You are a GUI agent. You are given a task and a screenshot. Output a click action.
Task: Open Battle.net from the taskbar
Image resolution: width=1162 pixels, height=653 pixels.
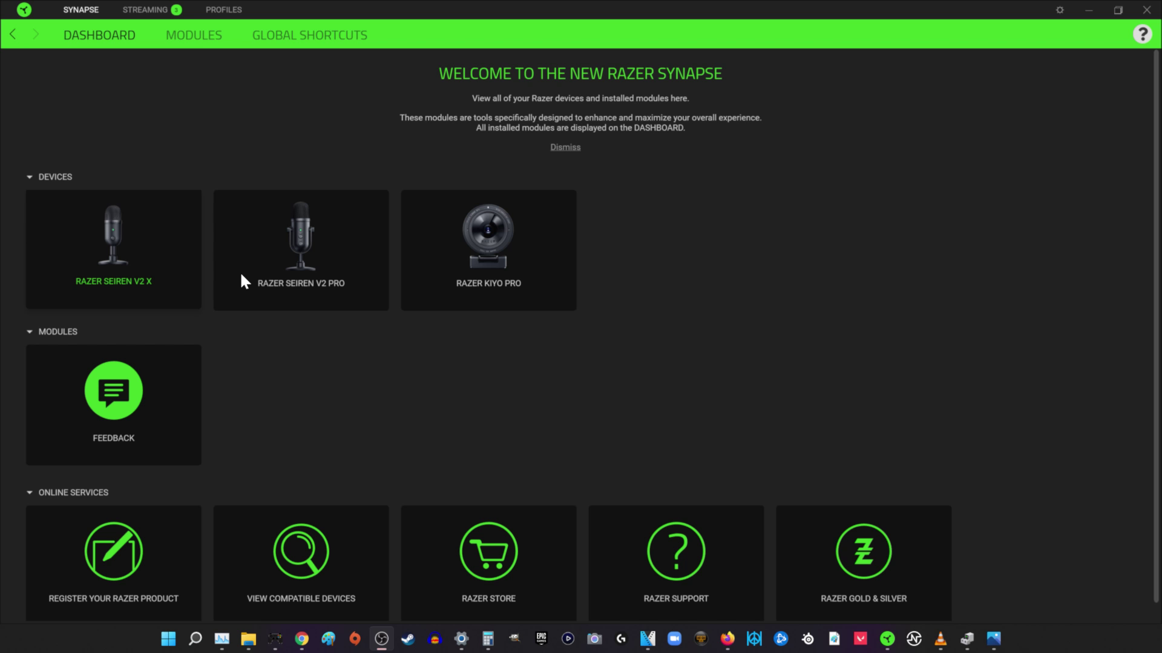[x=781, y=638]
